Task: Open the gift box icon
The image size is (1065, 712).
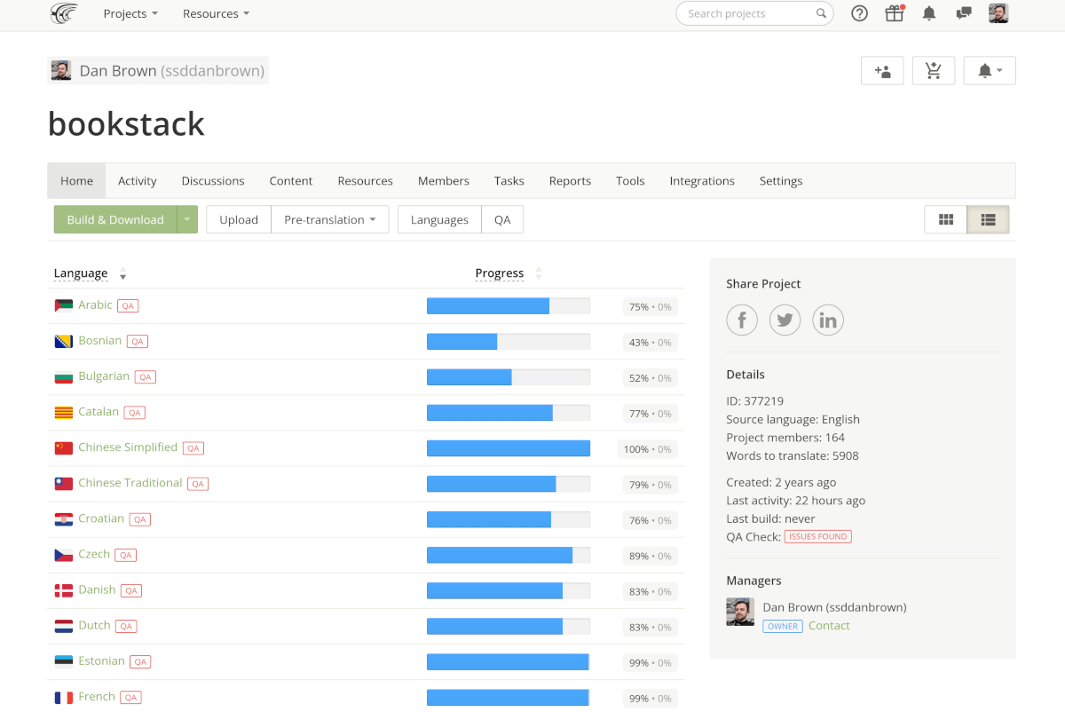Action: tap(895, 13)
